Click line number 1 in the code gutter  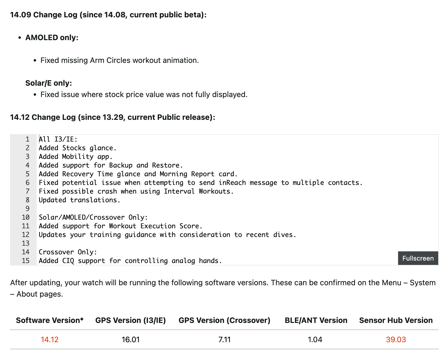coord(27,139)
